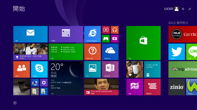Open the PC Settings gear tile
Image resolution: width=197 pixels, height=110 pixels.
[x=44, y=83]
